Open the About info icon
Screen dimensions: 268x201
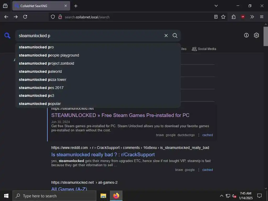pyautogui.click(x=246, y=35)
